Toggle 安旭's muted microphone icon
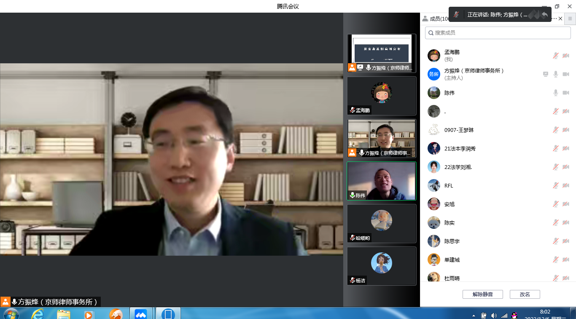The width and height of the screenshot is (576, 319). [556, 204]
